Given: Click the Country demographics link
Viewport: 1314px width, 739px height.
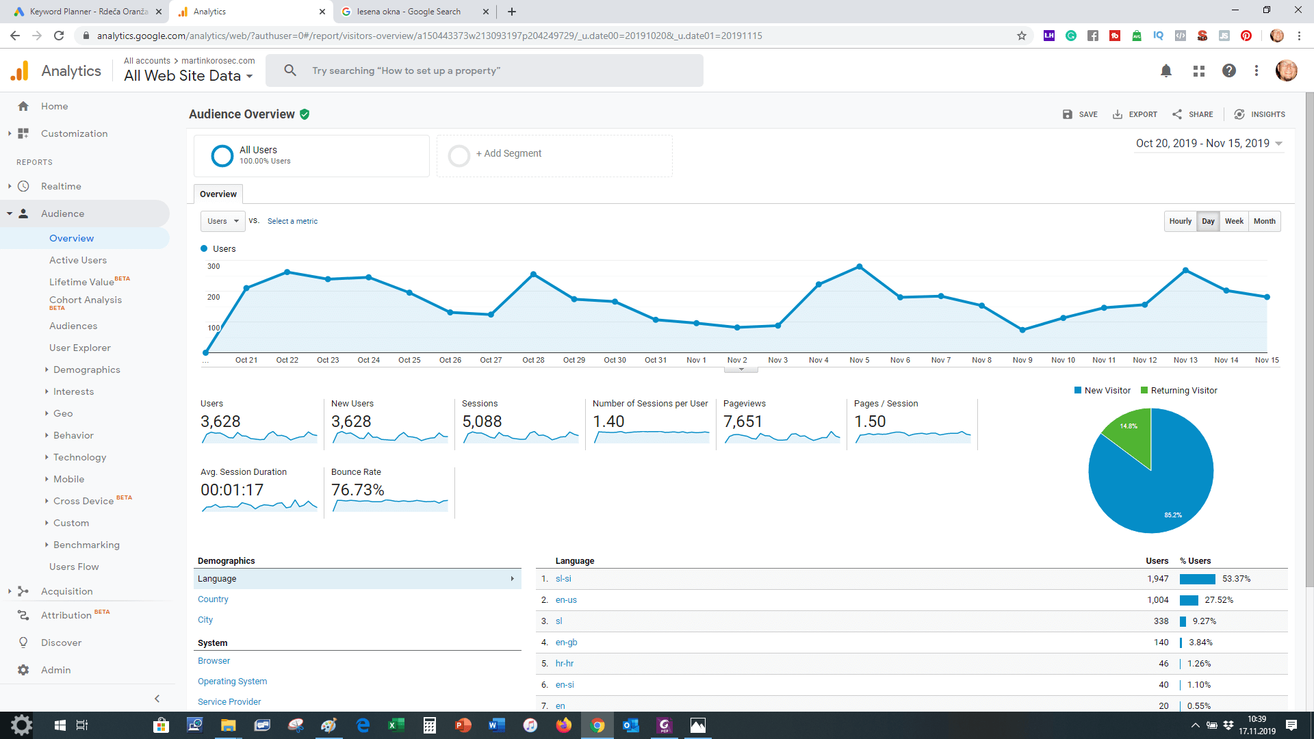Looking at the screenshot, I should (x=213, y=599).
